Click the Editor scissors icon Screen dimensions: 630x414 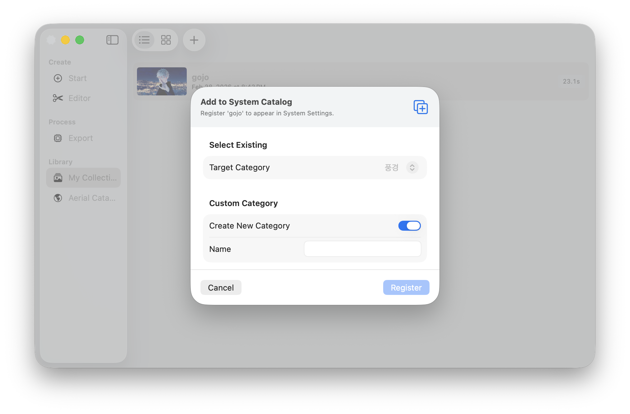[x=58, y=98]
